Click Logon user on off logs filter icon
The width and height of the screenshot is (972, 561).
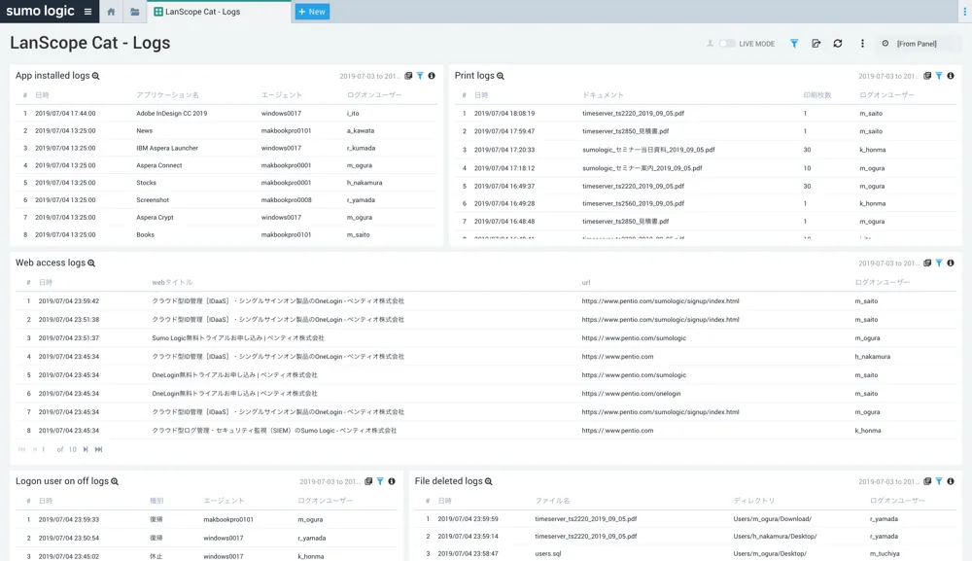380,481
